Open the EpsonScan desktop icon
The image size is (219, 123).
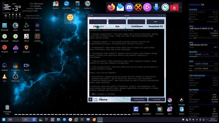tap(136, 110)
